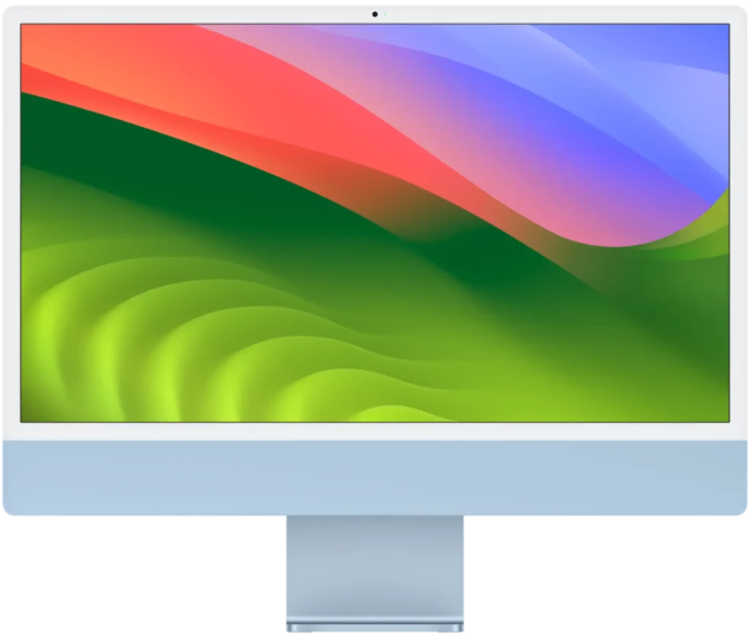This screenshot has height=635, width=750.
Task: Click the center of the empty desktop
Action: pyautogui.click(x=375, y=223)
